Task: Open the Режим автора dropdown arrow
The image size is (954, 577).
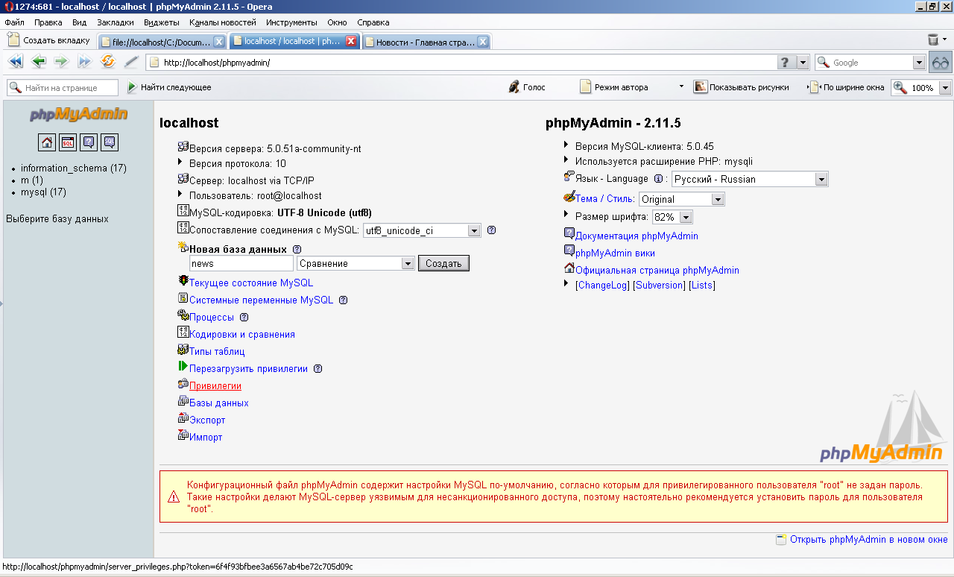Action: click(680, 86)
